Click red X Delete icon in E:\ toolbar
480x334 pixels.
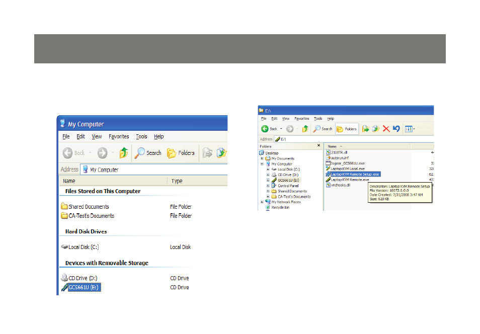tap(386, 129)
